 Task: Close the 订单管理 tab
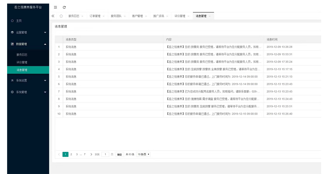tap(104, 16)
